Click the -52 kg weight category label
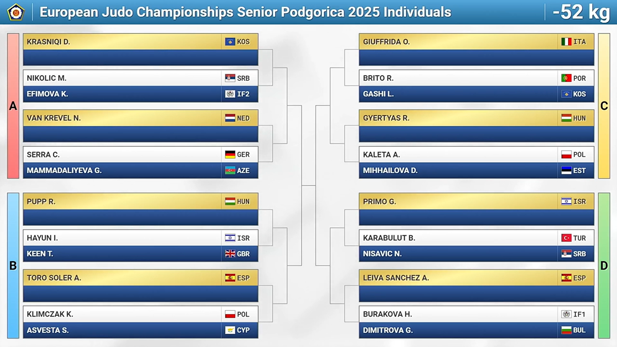The height and width of the screenshot is (347, 617). click(581, 12)
